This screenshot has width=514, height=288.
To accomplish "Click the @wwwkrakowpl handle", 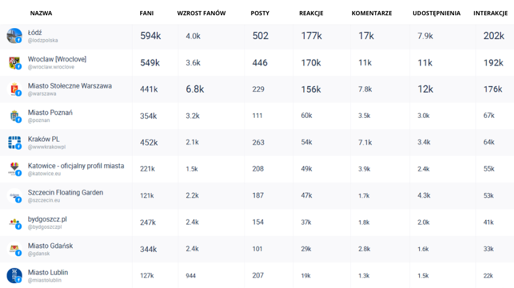I will click(47, 147).
